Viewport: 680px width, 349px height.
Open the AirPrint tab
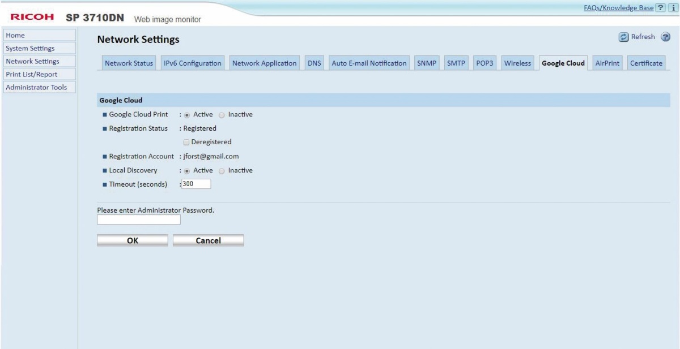[607, 63]
